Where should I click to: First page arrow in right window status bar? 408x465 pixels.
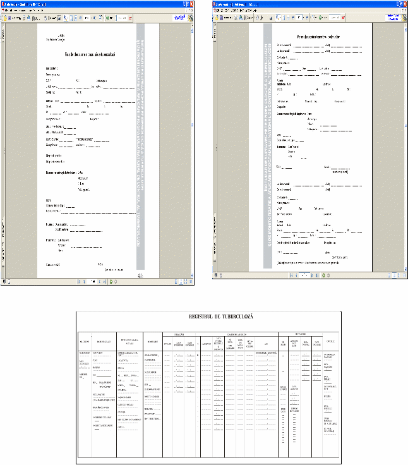tap(291, 275)
